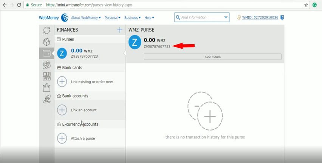Click the magnifier icon in search box

[178, 17]
